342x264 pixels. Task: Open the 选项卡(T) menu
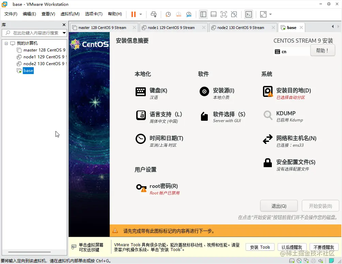pyautogui.click(x=94, y=14)
